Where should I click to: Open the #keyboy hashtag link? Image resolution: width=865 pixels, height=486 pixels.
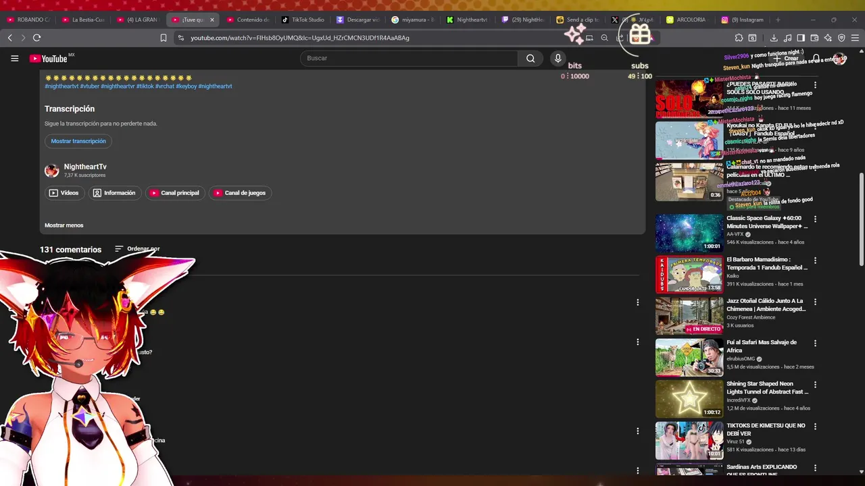186,86
